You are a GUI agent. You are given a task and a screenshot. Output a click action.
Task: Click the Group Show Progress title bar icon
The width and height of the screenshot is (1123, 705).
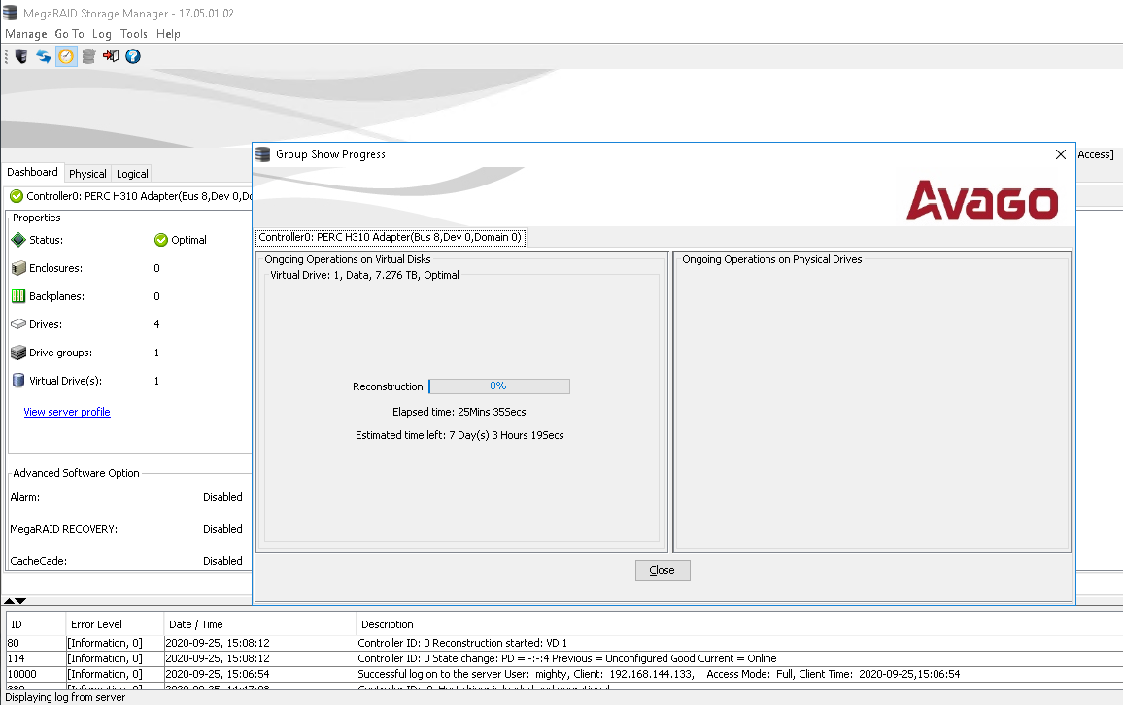(x=263, y=153)
